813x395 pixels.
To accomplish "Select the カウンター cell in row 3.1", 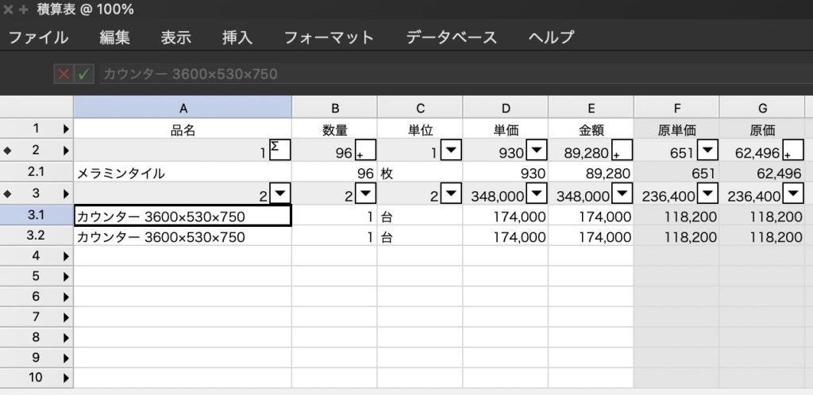I will pyautogui.click(x=183, y=216).
